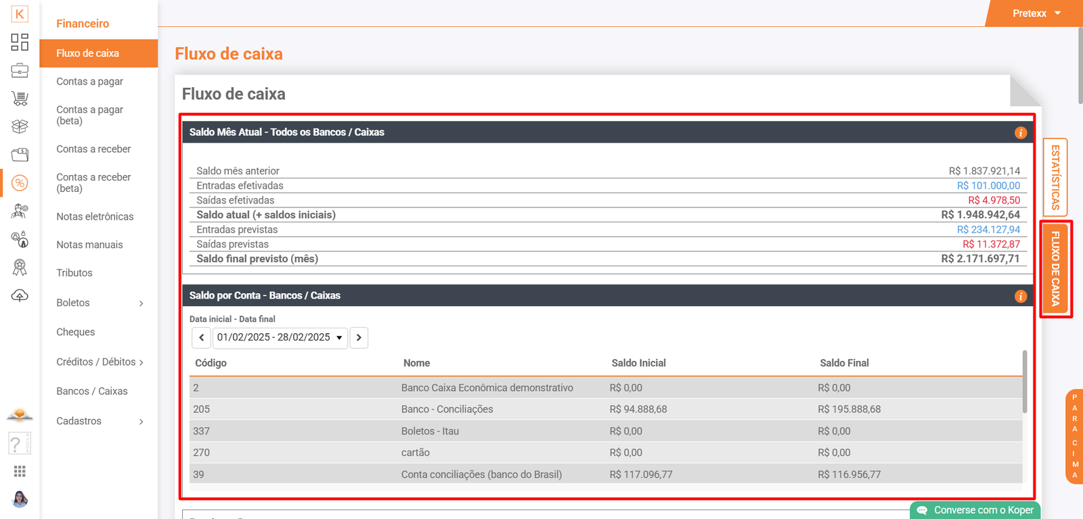Click the award ribbon badge icon

[x=20, y=268]
